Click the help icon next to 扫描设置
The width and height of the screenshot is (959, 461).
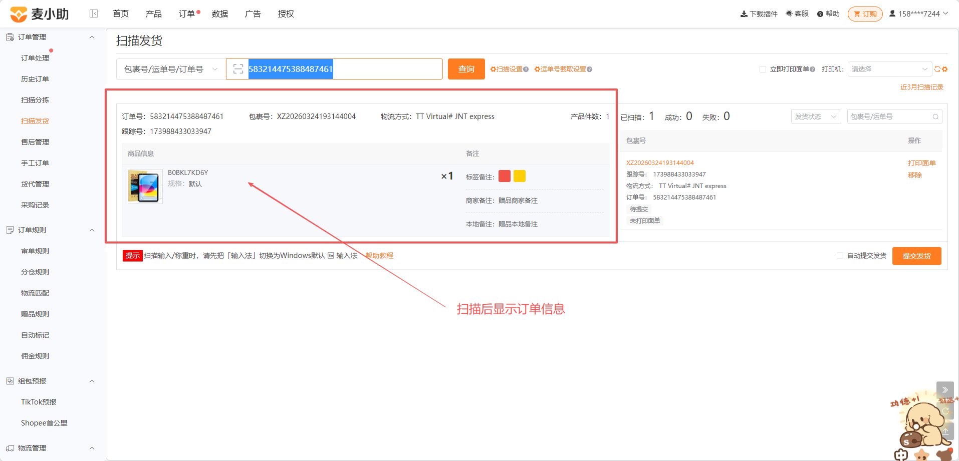click(x=526, y=69)
